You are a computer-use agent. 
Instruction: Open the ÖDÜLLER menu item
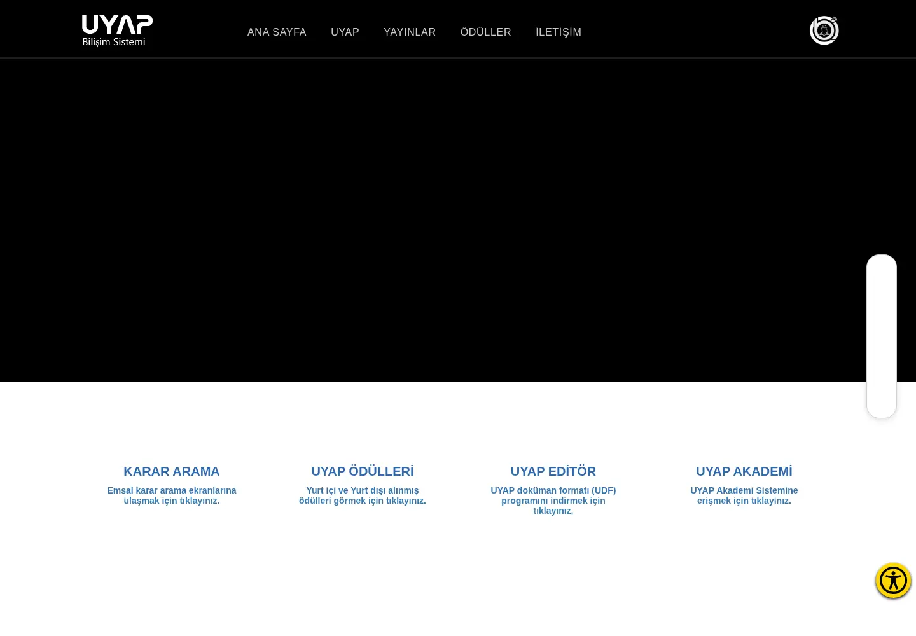[x=485, y=32]
